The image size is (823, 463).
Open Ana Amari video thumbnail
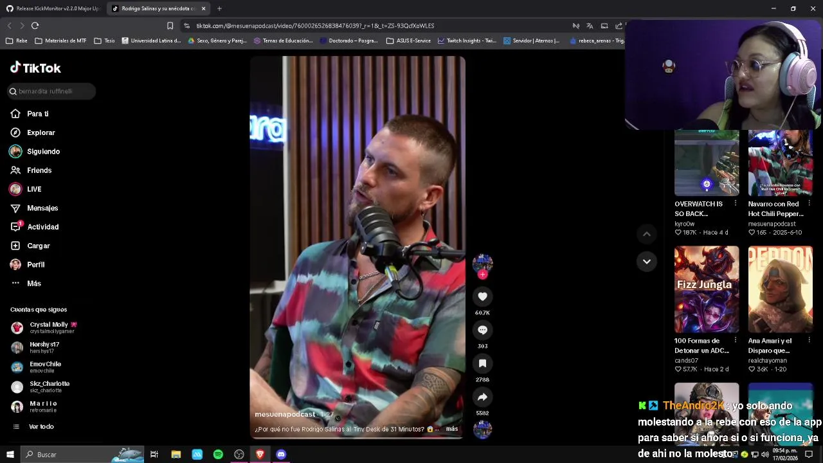780,289
